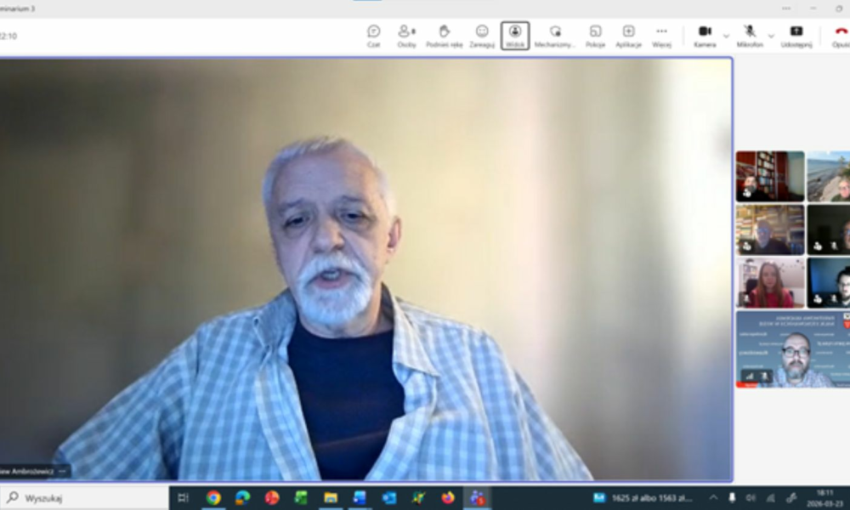Open the Czat (chat) panel
850x510 pixels.
(374, 34)
